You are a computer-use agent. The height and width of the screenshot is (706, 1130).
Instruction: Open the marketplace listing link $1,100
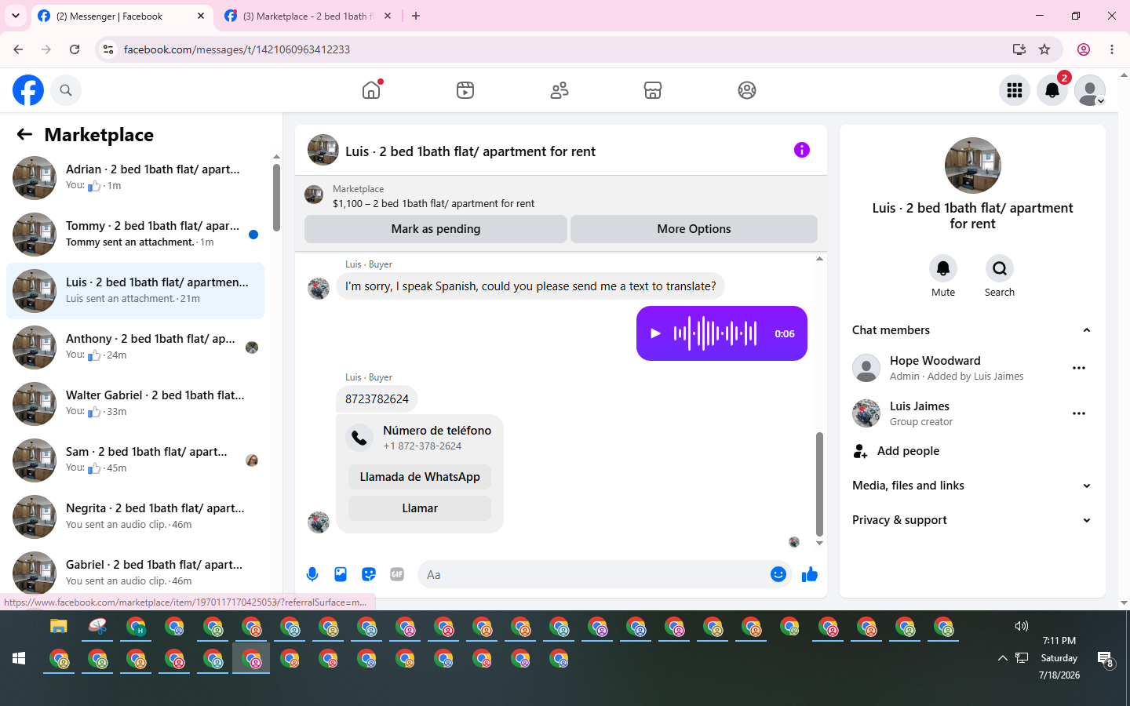(433, 203)
